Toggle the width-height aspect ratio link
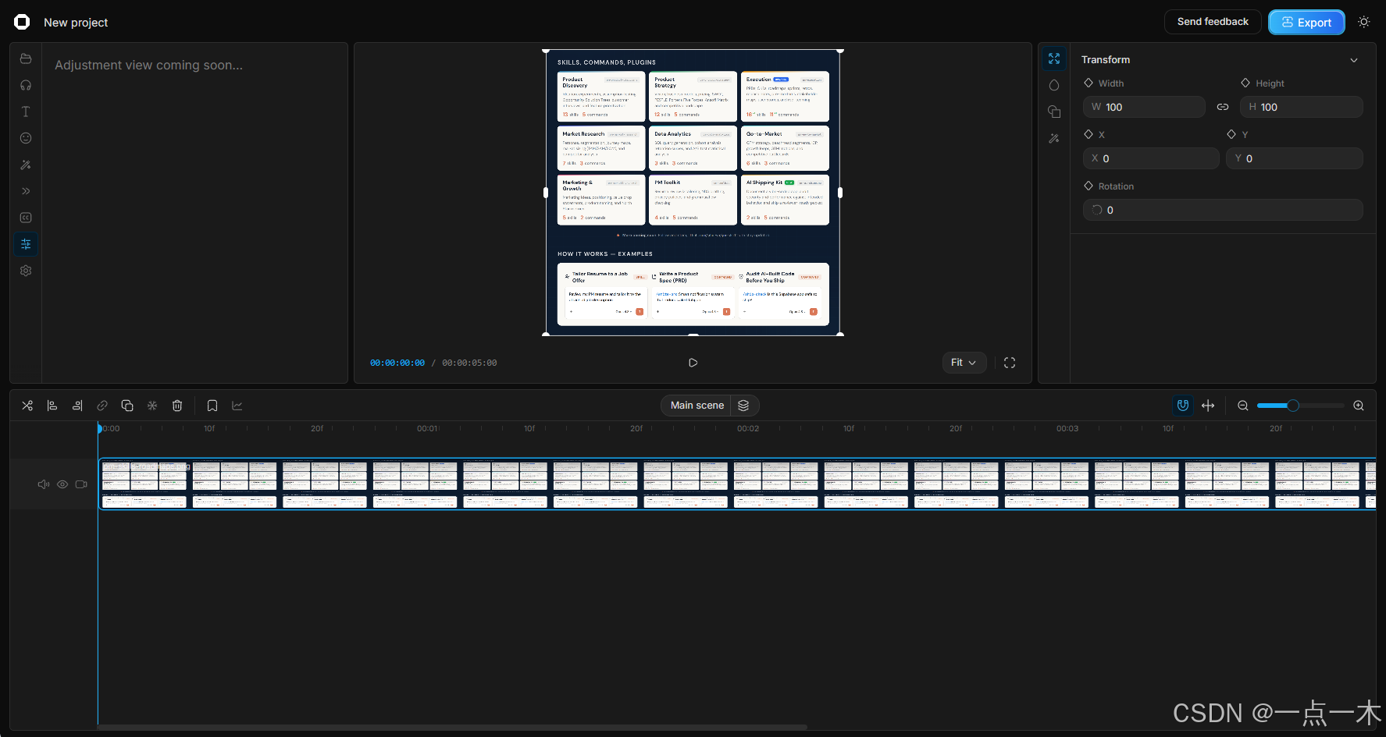The height and width of the screenshot is (737, 1386). [x=1223, y=107]
